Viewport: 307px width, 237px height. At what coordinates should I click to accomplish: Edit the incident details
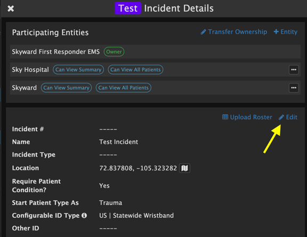[x=288, y=117]
